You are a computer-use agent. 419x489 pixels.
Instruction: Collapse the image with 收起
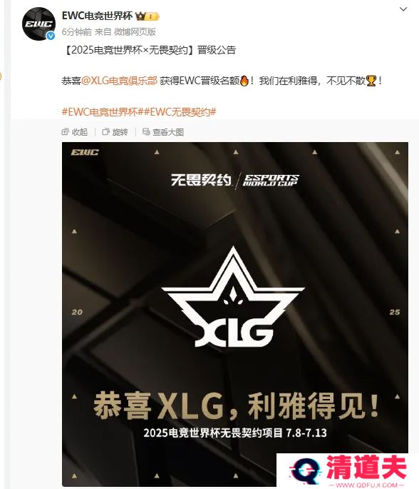(75, 132)
